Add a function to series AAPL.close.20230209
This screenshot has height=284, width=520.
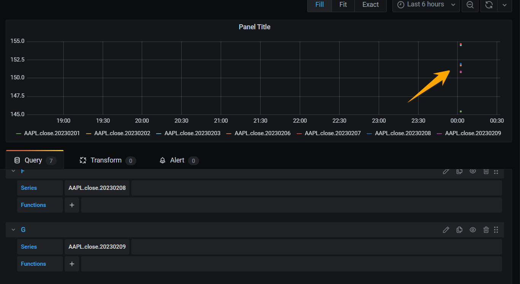click(x=72, y=264)
